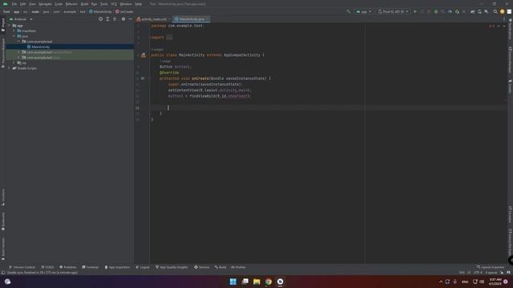Open the Tools menu

[103, 4]
